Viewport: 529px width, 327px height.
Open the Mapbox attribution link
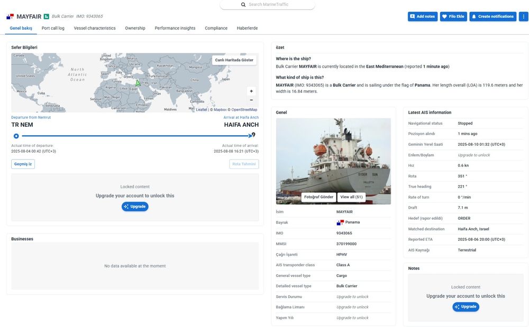coord(220,110)
